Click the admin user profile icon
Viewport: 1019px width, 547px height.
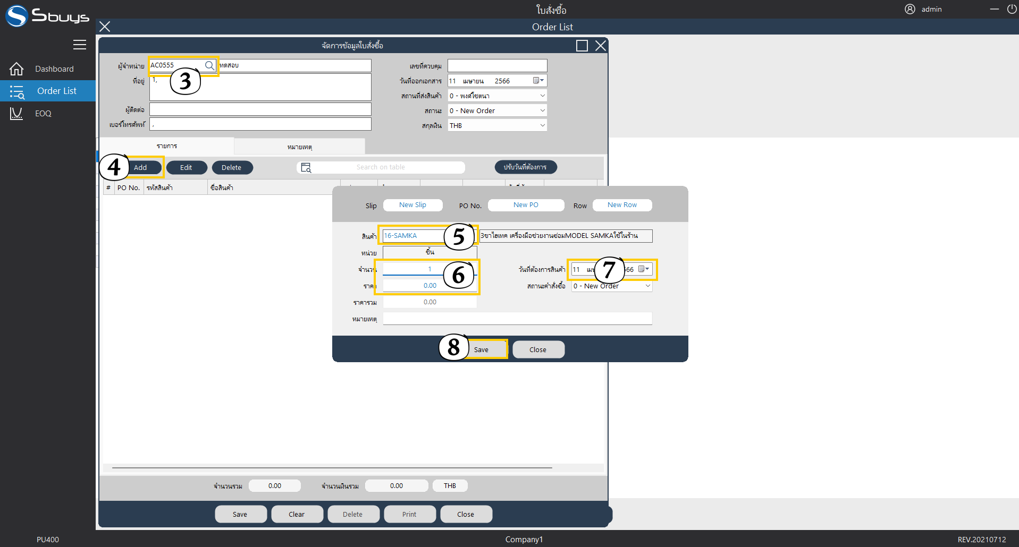(x=910, y=9)
